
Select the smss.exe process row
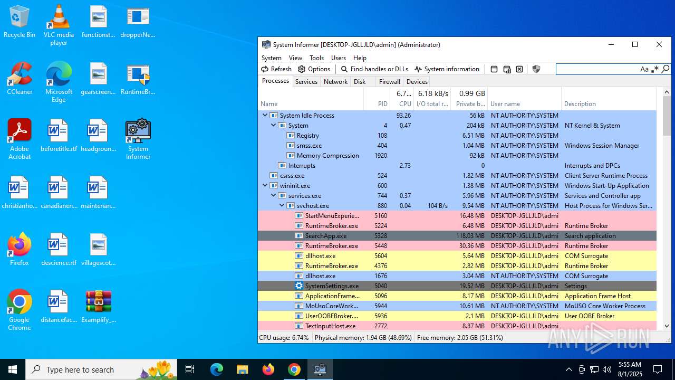[x=457, y=146]
